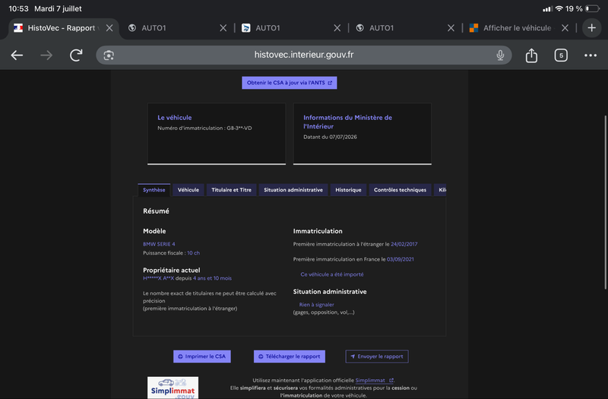The height and width of the screenshot is (399, 608).
Task: Click Télécharger le rapport button
Action: (x=290, y=356)
